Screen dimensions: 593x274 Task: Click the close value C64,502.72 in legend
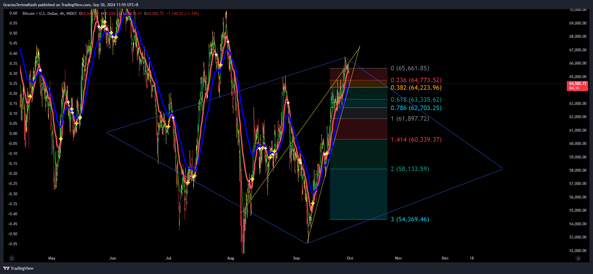154,14
